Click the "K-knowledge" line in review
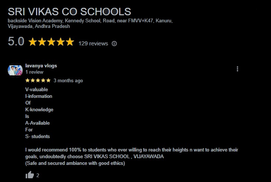Screen dimensions: 271x182 point(39,110)
